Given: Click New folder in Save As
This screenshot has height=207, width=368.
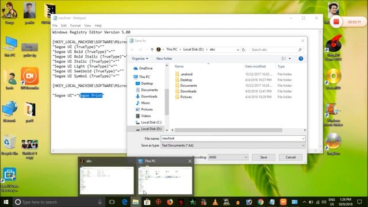Looking at the screenshot, I should click(x=164, y=59).
